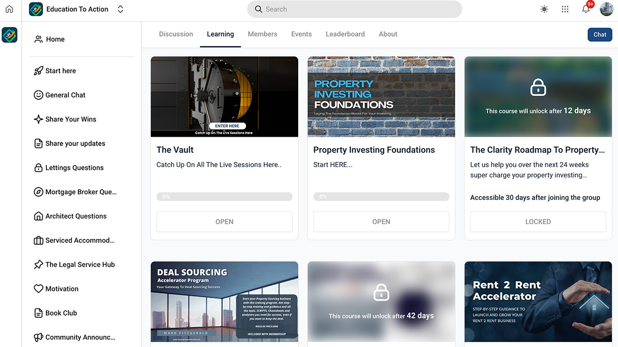Expand The Legal Service Hub channel
Screen dimensions: 618x347
pyautogui.click(x=80, y=264)
